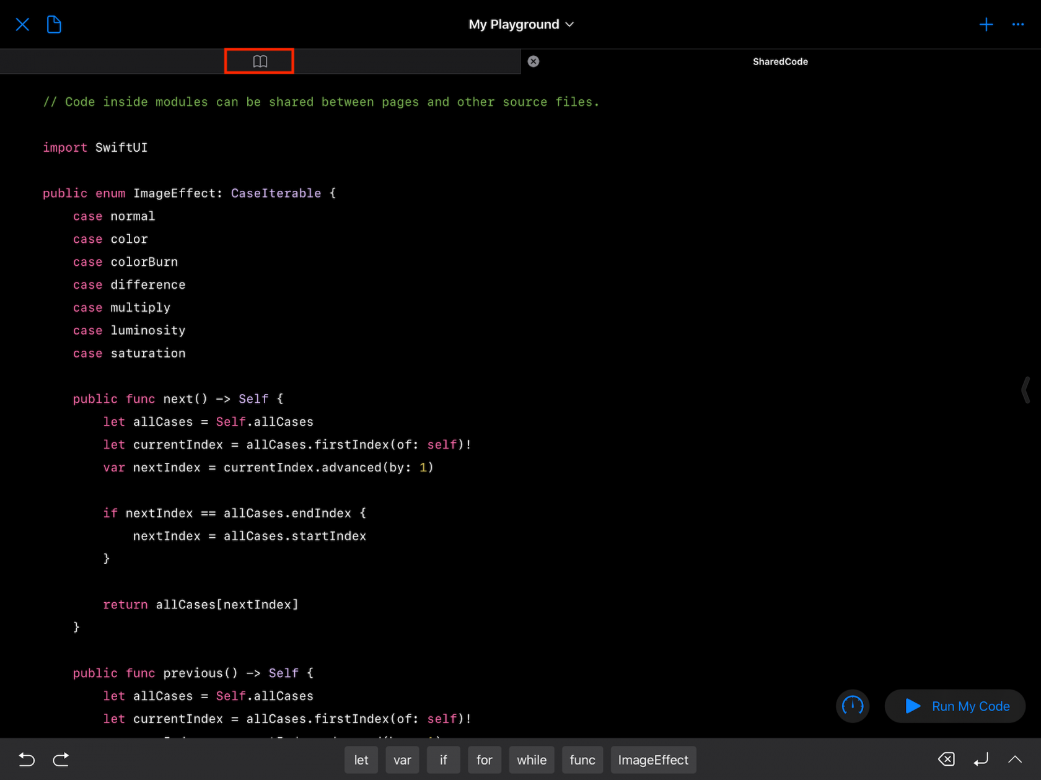Run My Code
The image size is (1041, 780).
tap(955, 706)
